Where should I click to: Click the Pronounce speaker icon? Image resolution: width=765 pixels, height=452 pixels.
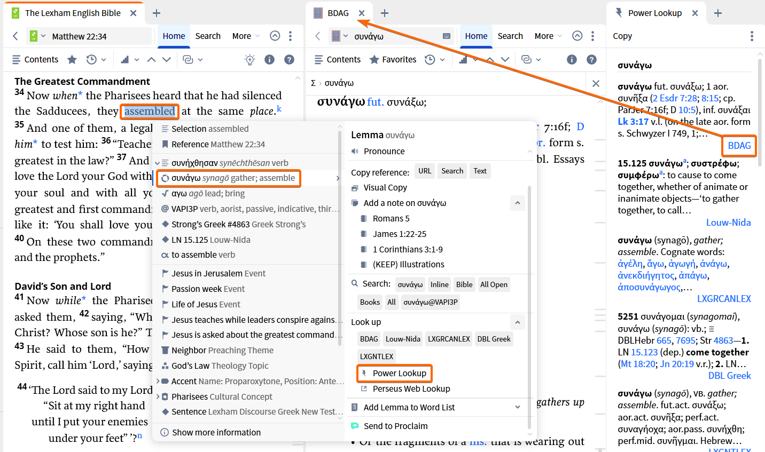(x=355, y=151)
